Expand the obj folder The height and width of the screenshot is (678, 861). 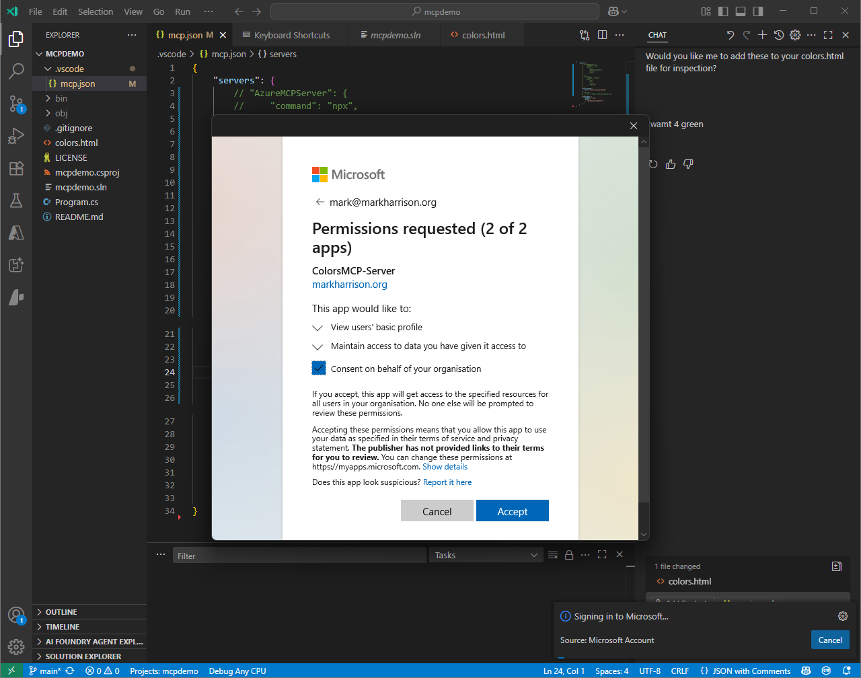pos(48,113)
